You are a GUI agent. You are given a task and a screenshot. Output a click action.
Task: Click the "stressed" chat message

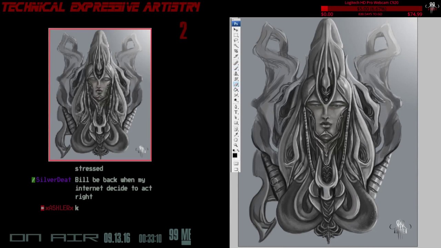89,168
